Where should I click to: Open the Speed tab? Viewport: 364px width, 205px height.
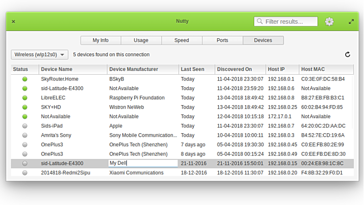(x=182, y=40)
